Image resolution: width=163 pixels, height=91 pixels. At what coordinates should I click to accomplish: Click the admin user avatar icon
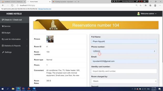[139, 14]
